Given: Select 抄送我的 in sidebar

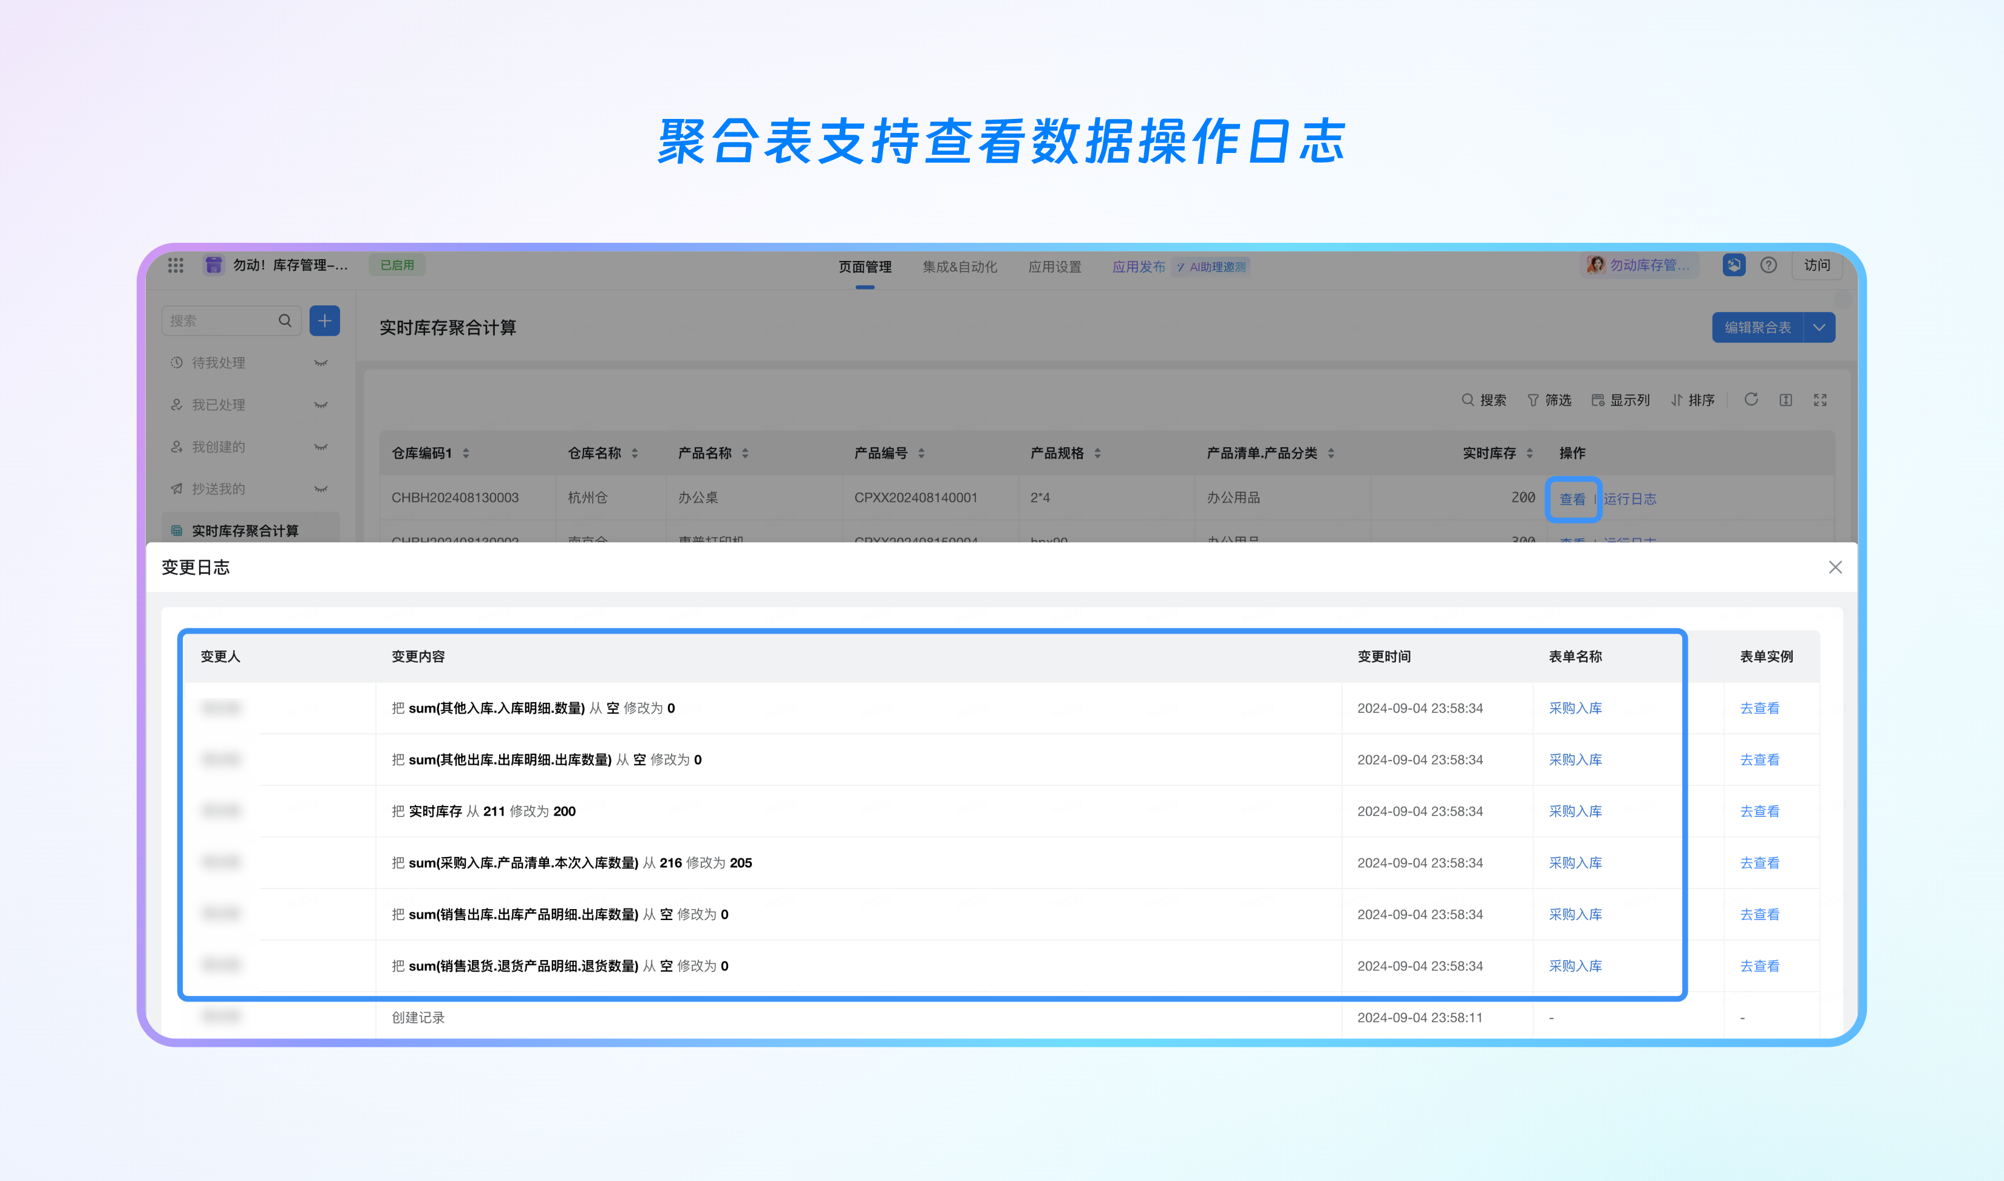Looking at the screenshot, I should [x=218, y=489].
